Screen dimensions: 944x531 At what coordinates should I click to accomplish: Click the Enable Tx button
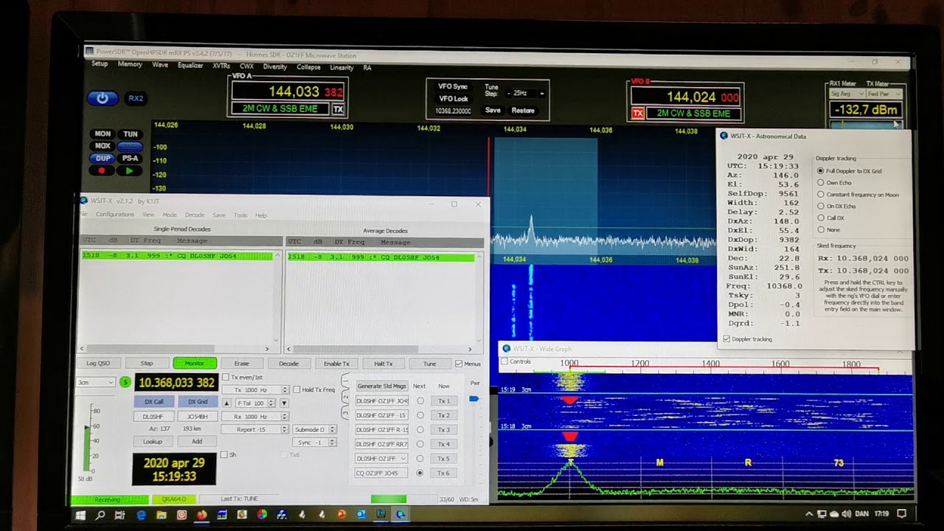[336, 364]
